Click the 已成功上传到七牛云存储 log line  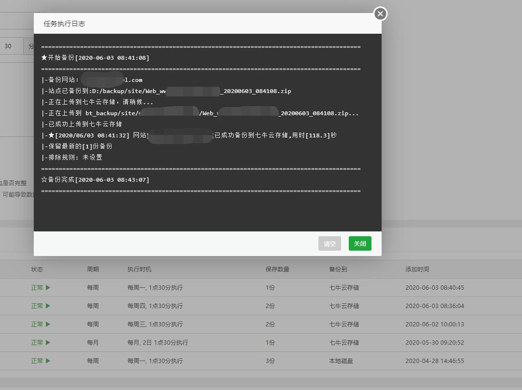click(x=82, y=124)
